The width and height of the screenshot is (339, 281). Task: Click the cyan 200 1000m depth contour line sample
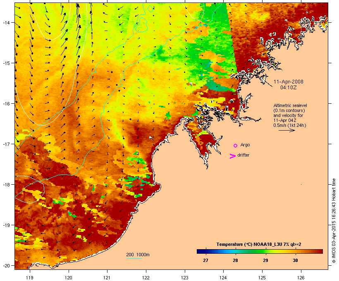pyautogui.click(x=134, y=258)
